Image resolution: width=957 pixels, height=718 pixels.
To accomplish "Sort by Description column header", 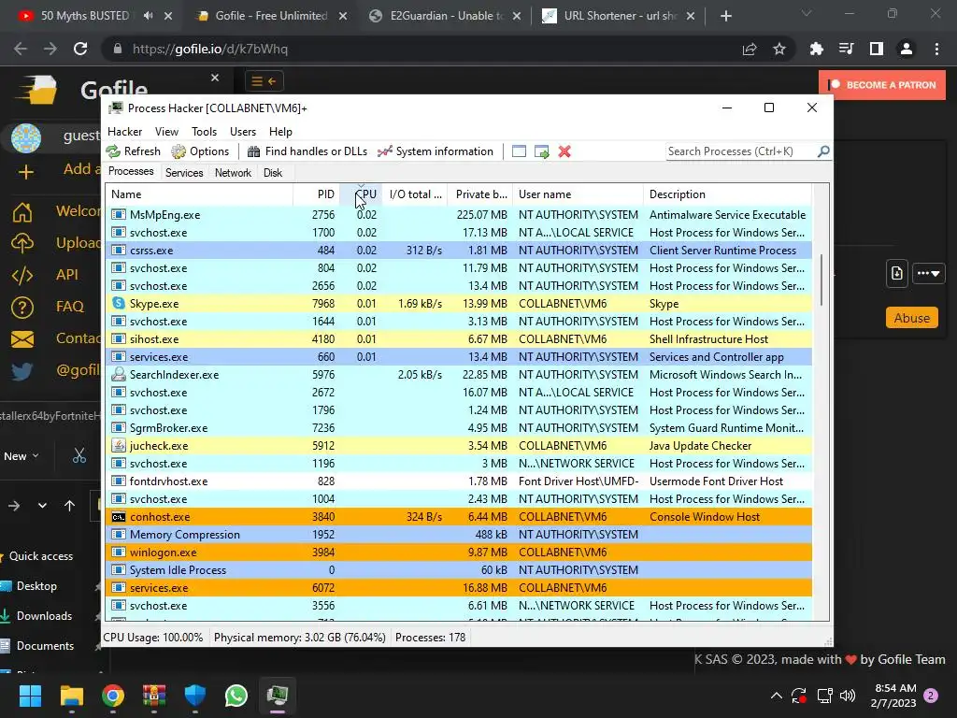I will click(727, 194).
